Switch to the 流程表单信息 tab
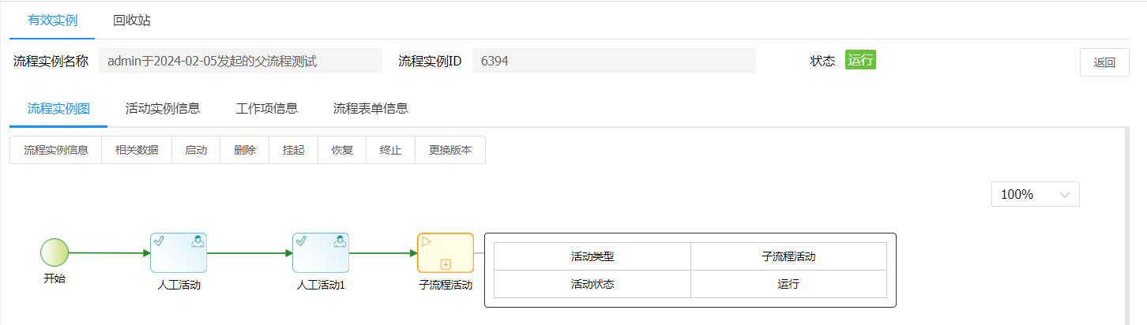 (370, 108)
